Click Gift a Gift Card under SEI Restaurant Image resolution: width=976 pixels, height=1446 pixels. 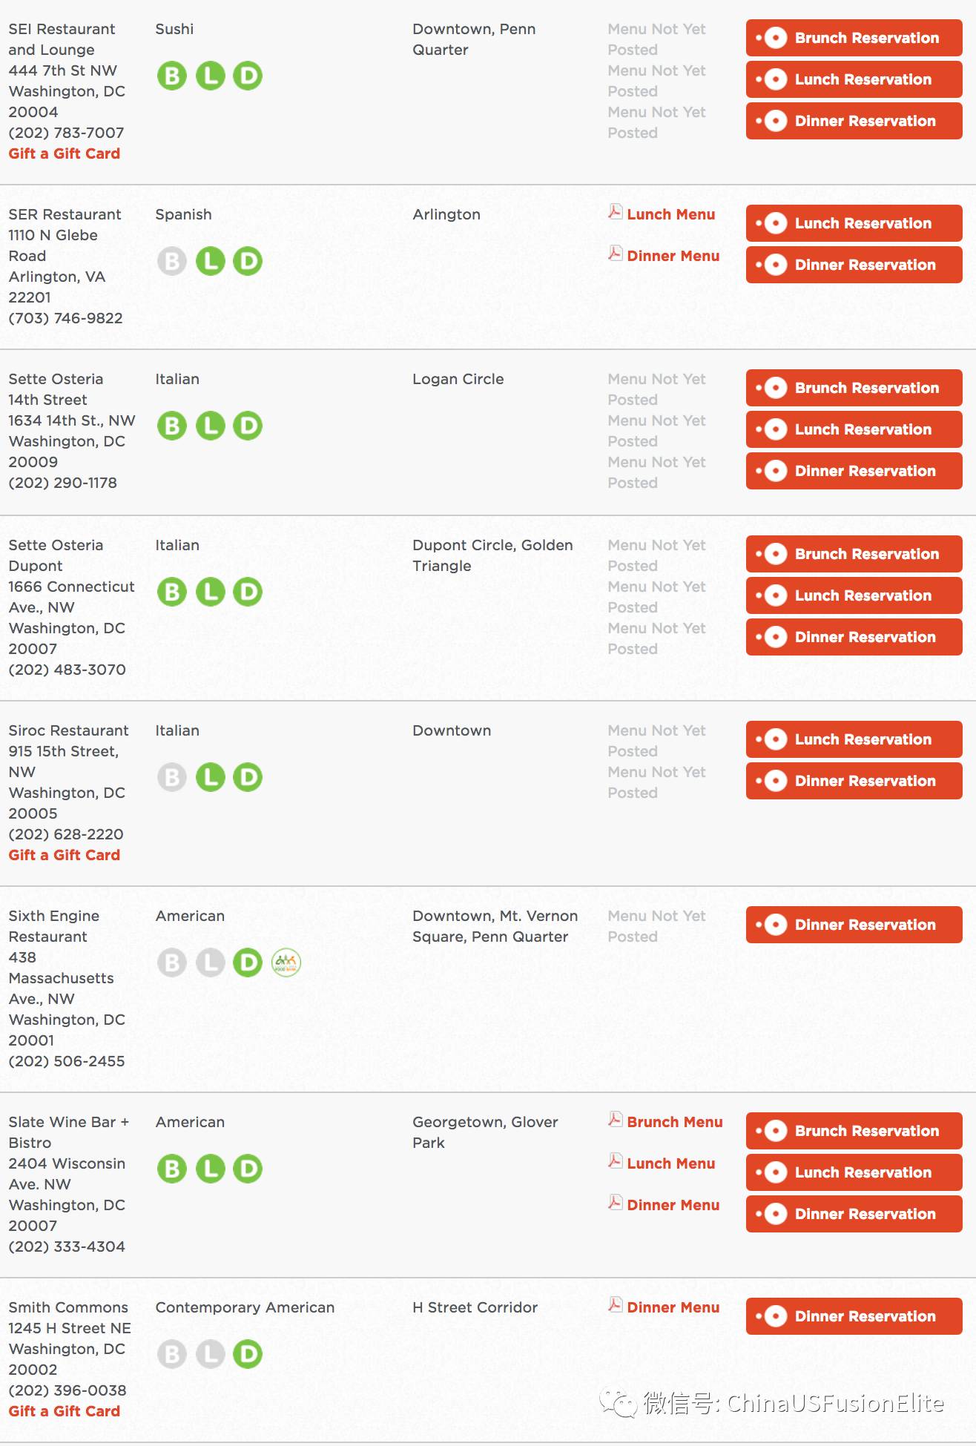[65, 153]
